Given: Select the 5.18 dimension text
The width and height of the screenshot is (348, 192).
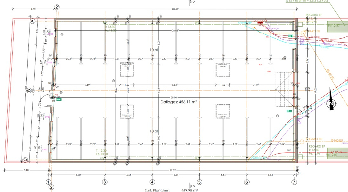Looking at the screenshot, I should (27, 170).
